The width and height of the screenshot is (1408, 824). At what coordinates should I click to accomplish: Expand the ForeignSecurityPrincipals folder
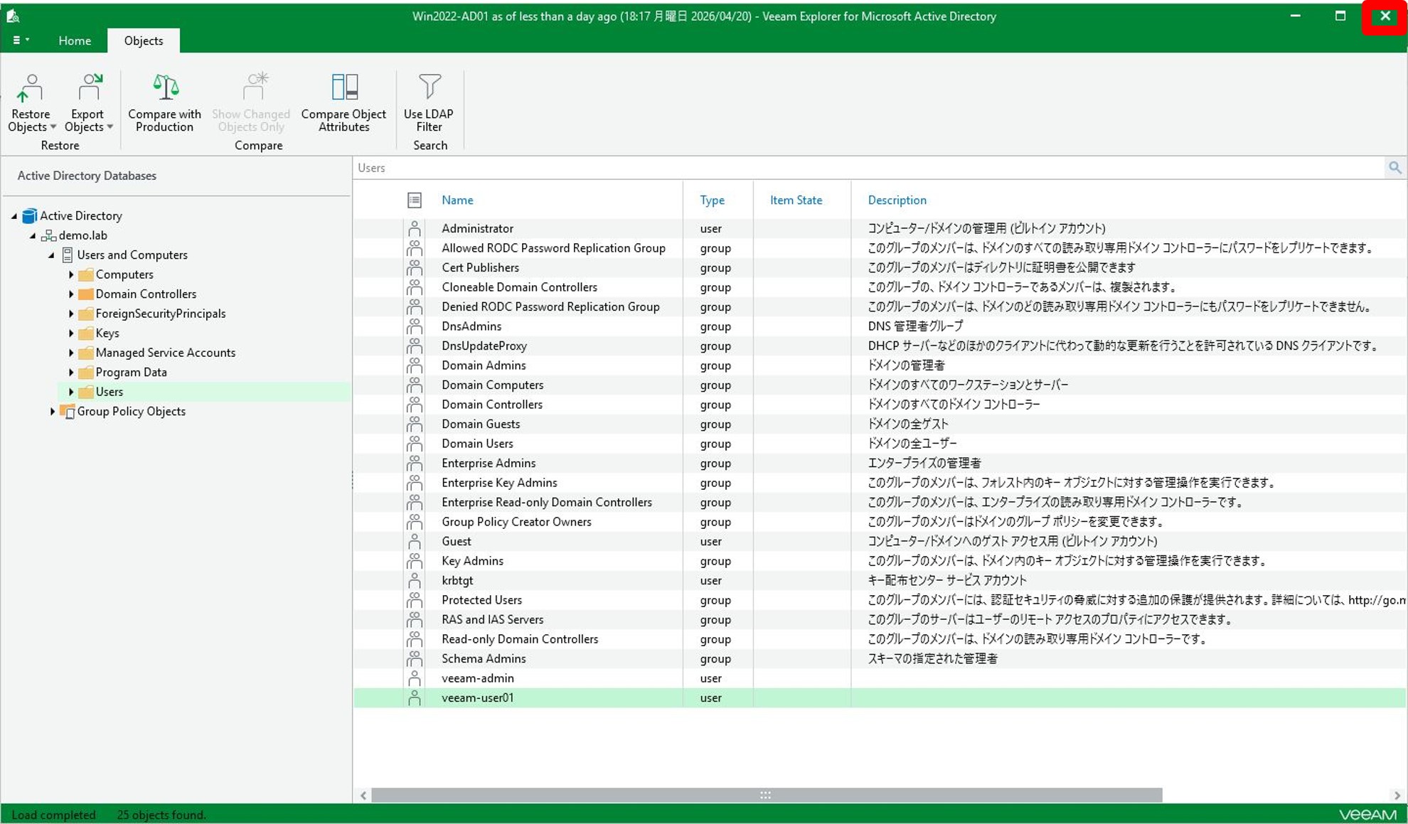tap(71, 314)
